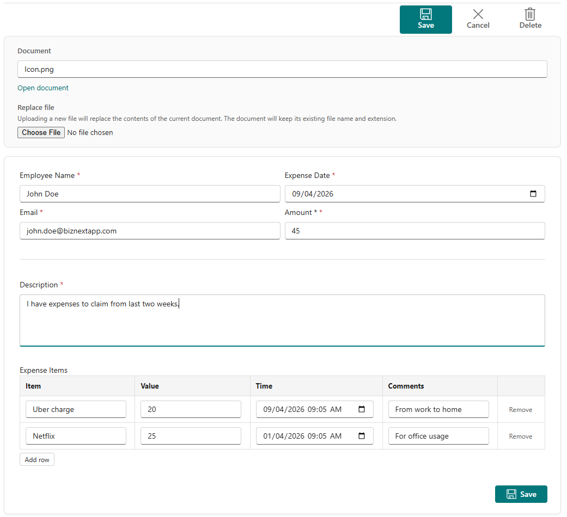The width and height of the screenshot is (567, 517).
Task: Open the calendar picker for Expense Date
Action: coord(534,193)
